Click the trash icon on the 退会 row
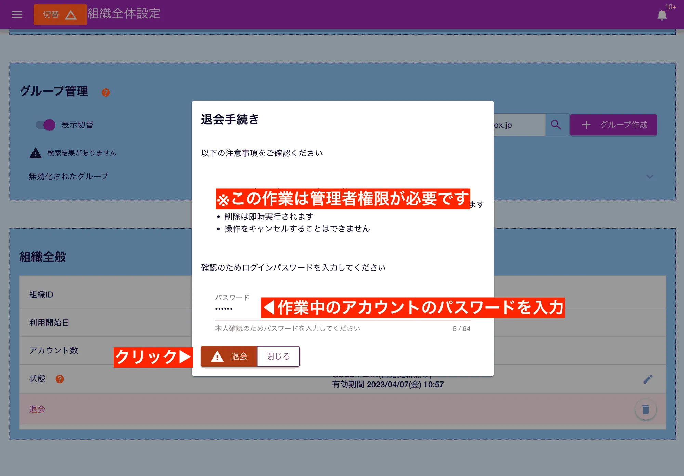This screenshot has width=684, height=476. click(x=646, y=409)
